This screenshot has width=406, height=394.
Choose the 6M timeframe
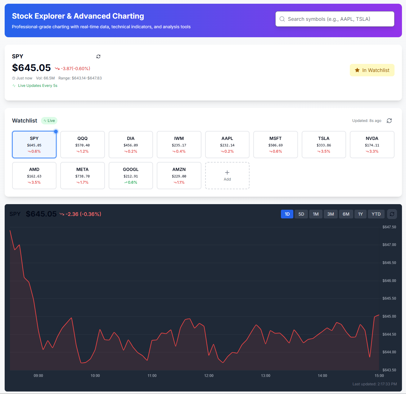coord(346,214)
